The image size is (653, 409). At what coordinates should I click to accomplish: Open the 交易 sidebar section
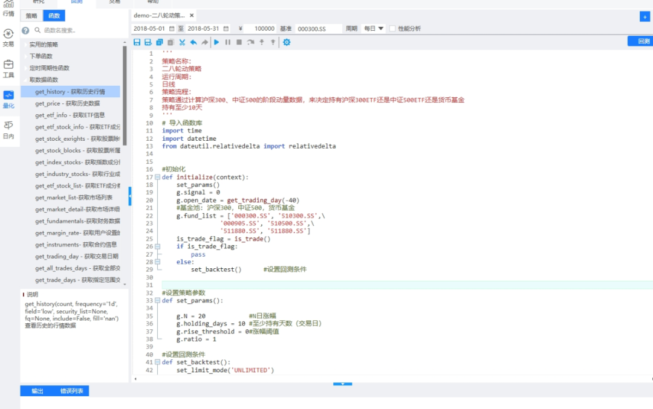point(8,37)
